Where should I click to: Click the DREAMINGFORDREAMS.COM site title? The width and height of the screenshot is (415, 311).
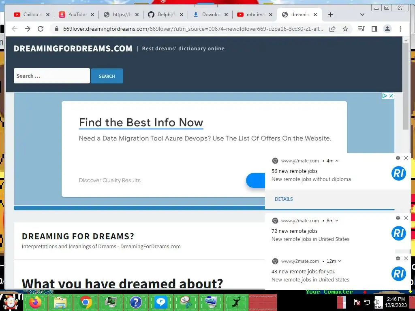[x=73, y=49]
